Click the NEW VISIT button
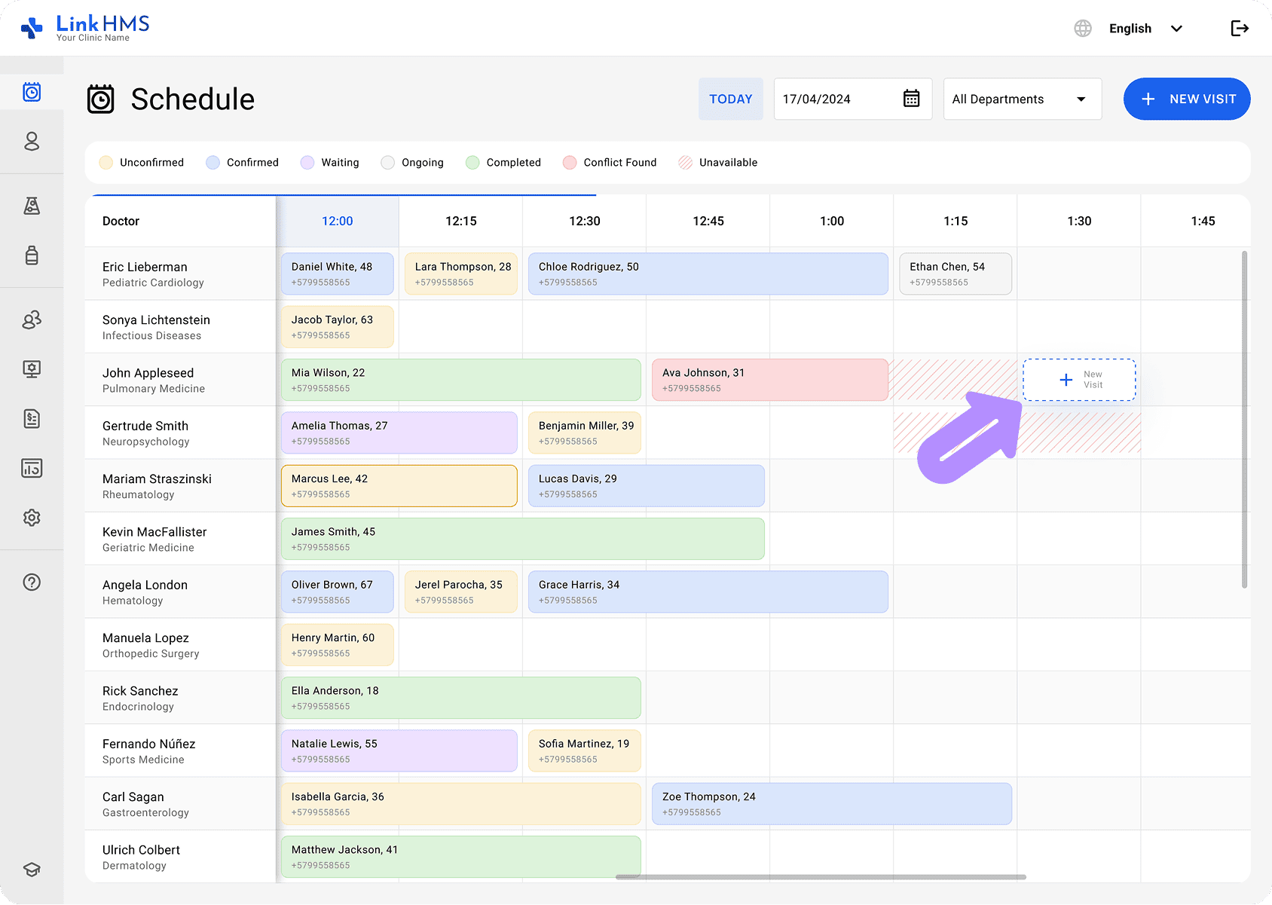The image size is (1272, 905). (1186, 99)
